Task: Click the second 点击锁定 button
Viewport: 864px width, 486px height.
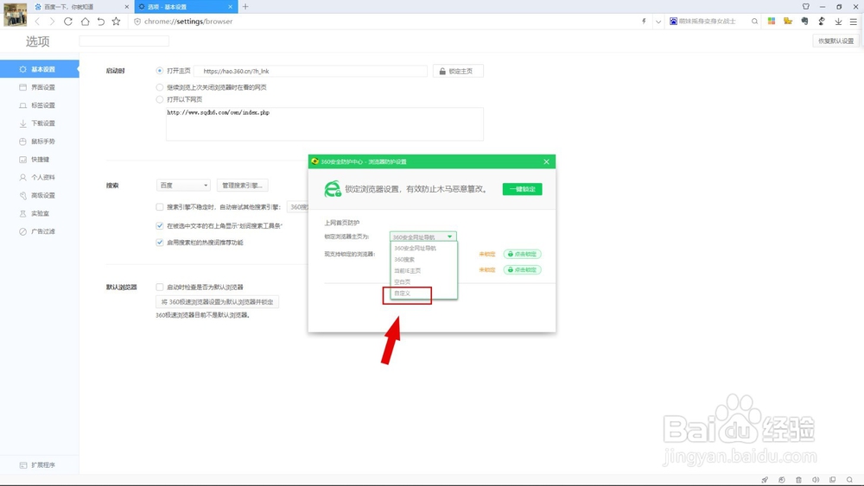Action: click(522, 269)
